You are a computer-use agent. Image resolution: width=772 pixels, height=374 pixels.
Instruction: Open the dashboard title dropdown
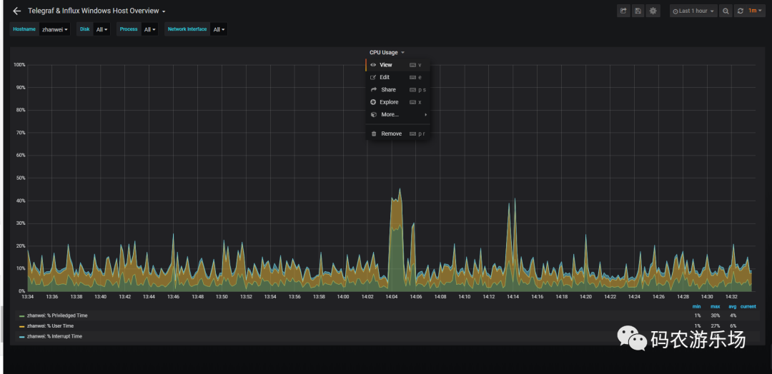click(96, 11)
